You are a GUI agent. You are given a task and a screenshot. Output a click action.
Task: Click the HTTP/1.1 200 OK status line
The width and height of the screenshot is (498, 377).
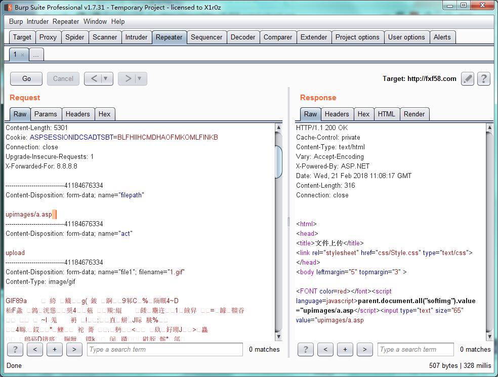coord(322,128)
